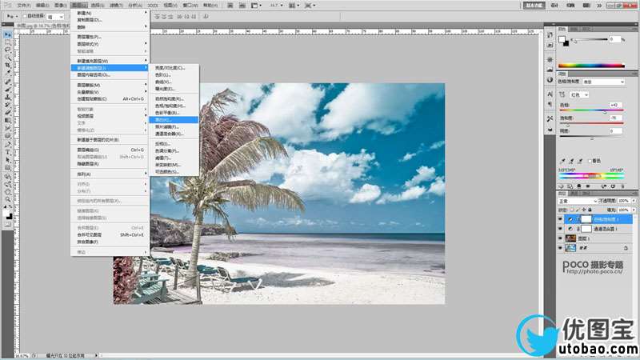Open the Tool Presets panel icon in dock
Viewport: 640px width, 360px height.
point(550,118)
